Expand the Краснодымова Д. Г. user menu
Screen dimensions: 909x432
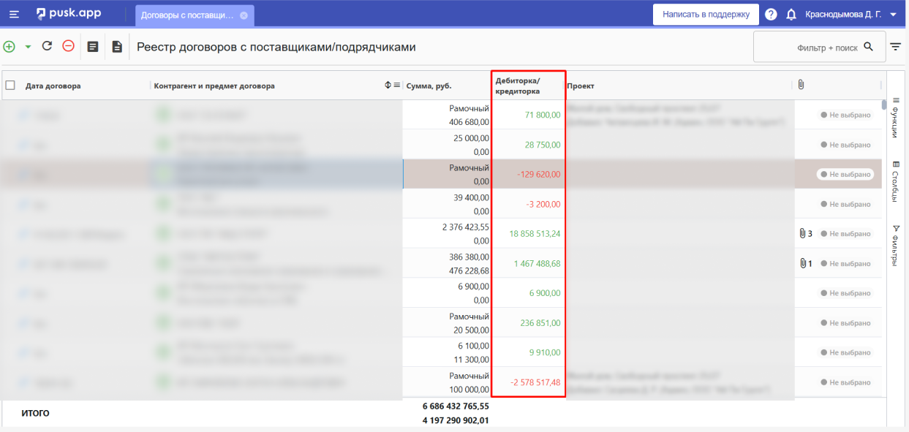coord(893,15)
